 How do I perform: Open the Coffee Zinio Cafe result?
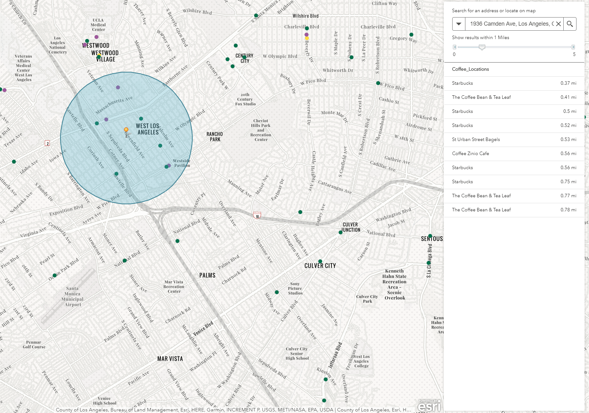point(514,154)
